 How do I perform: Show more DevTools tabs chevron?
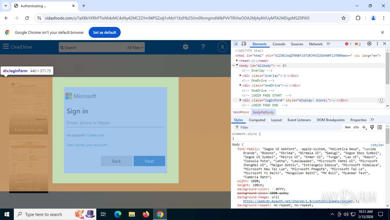(x=328, y=44)
